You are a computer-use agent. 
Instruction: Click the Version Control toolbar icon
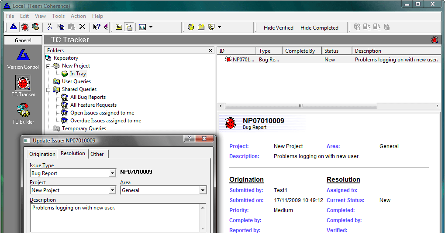[14, 27]
